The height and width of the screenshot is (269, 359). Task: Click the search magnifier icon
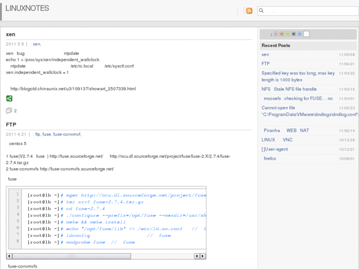(261, 10)
